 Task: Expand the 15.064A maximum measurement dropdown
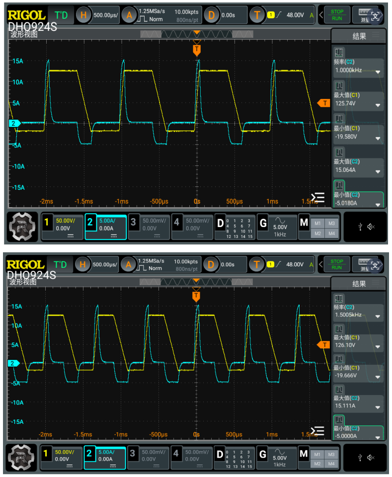tap(378, 172)
